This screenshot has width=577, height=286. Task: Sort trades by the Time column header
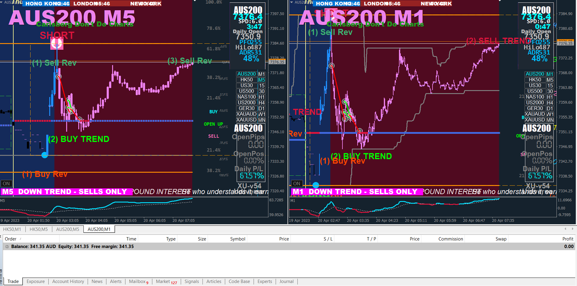[99, 239]
